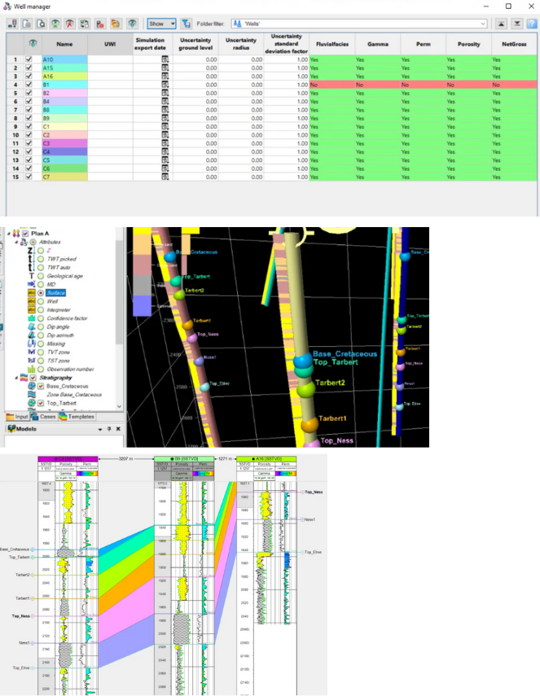Toggle the checkbox for well B1
Viewport: 540px width, 696px height.
[x=29, y=85]
